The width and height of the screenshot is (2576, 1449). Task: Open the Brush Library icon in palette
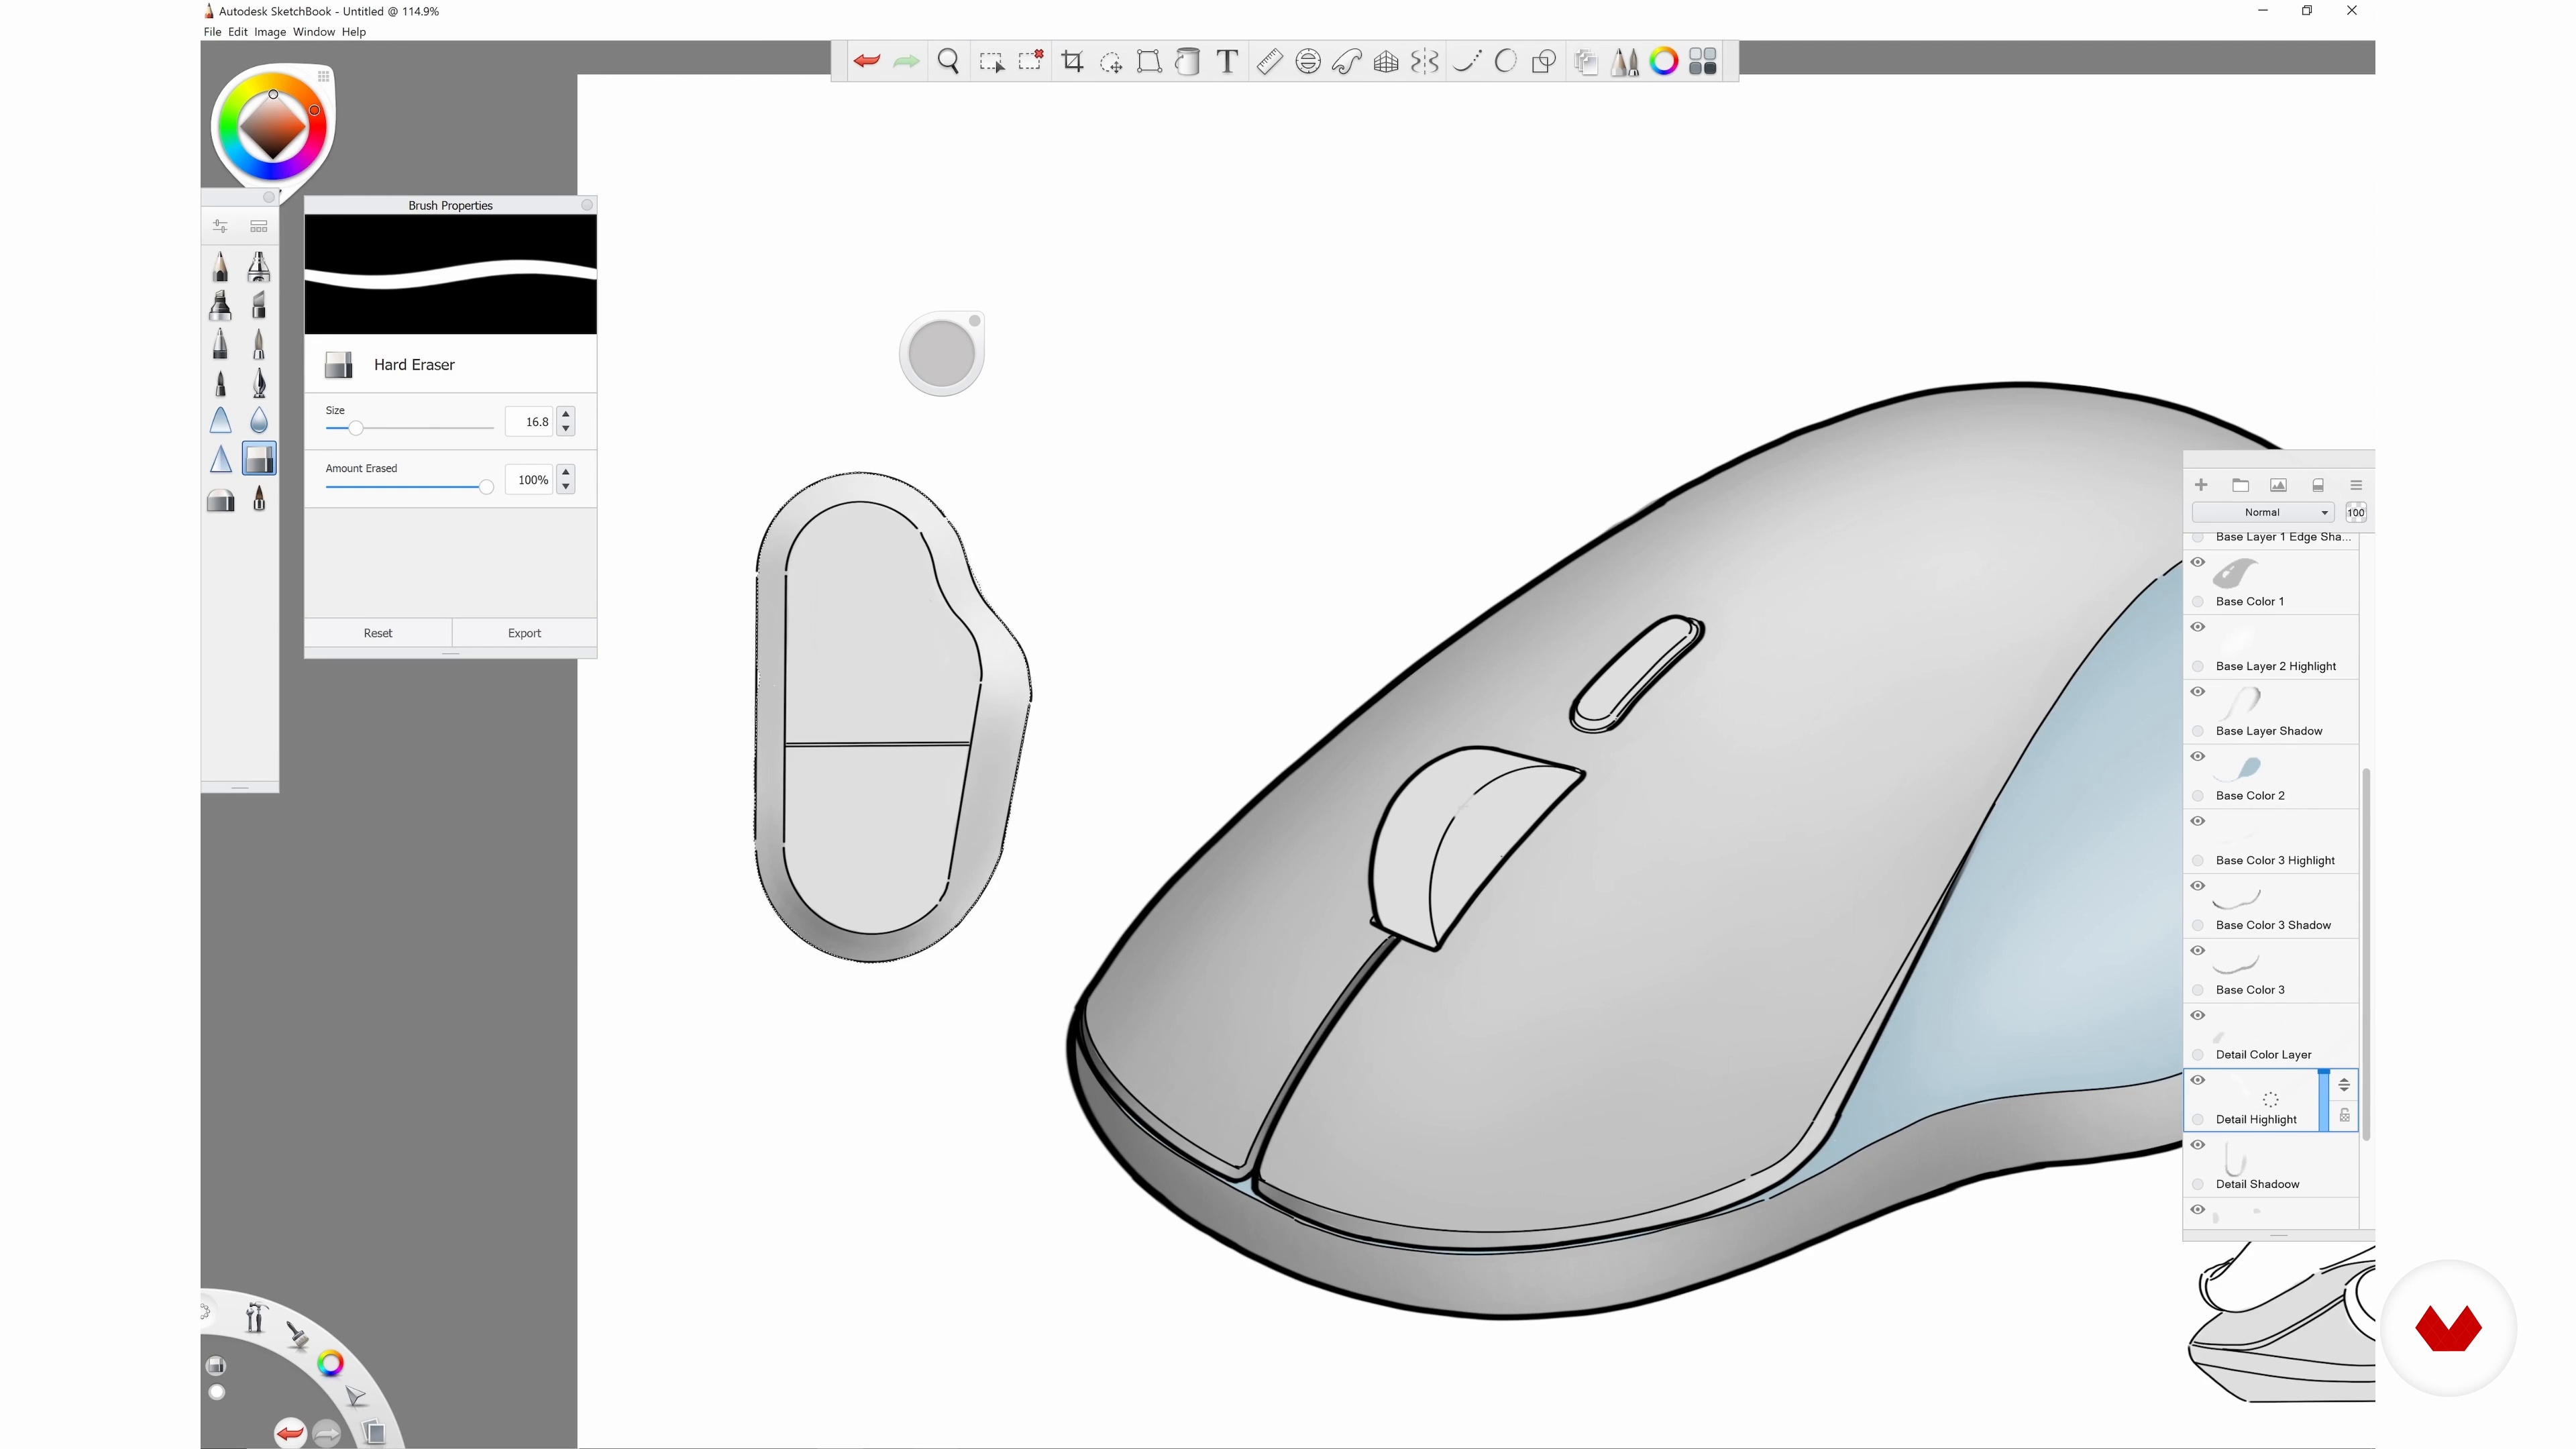[259, 226]
